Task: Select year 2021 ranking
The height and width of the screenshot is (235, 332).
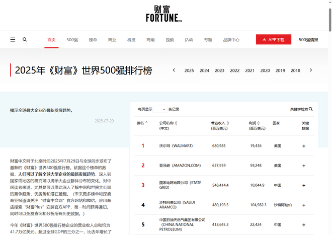Action: 250,70
